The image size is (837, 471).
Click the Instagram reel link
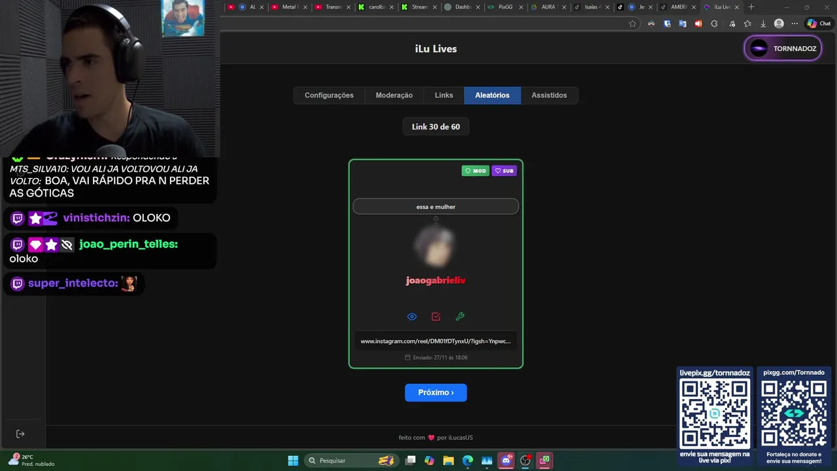point(436,341)
